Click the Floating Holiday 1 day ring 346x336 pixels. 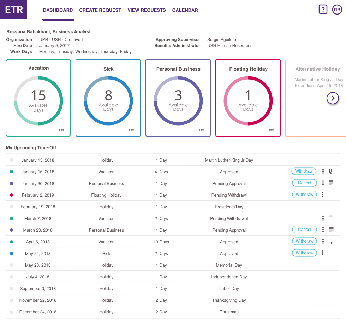(x=248, y=101)
